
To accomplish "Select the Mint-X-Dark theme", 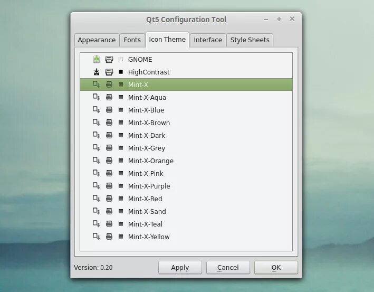I will point(186,135).
